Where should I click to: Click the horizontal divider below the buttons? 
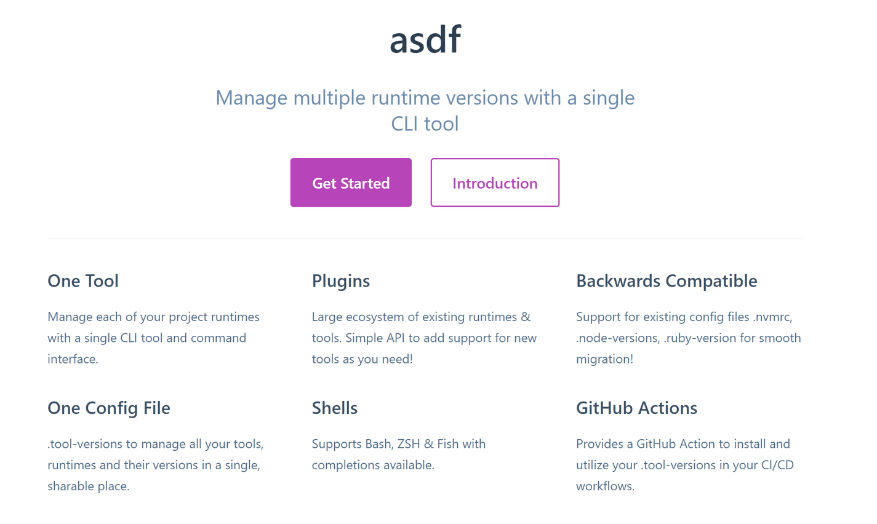pos(425,237)
